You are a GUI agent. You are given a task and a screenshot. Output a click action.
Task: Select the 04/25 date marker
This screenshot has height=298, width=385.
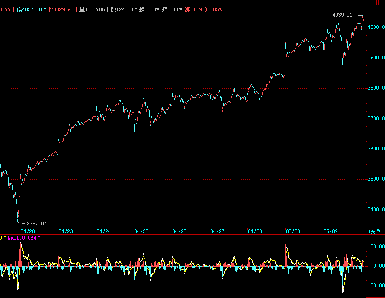coord(141,231)
